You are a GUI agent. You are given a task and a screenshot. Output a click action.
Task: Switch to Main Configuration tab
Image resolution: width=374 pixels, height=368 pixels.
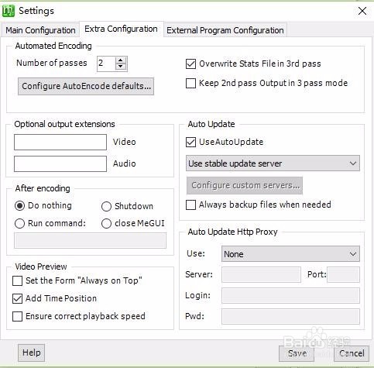40,30
